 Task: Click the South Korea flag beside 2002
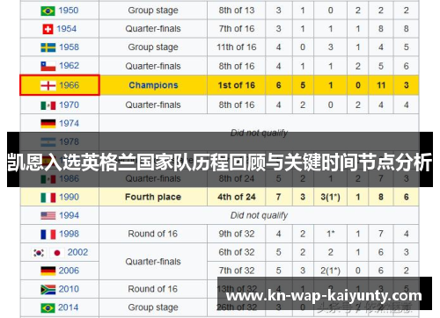(x=39, y=253)
